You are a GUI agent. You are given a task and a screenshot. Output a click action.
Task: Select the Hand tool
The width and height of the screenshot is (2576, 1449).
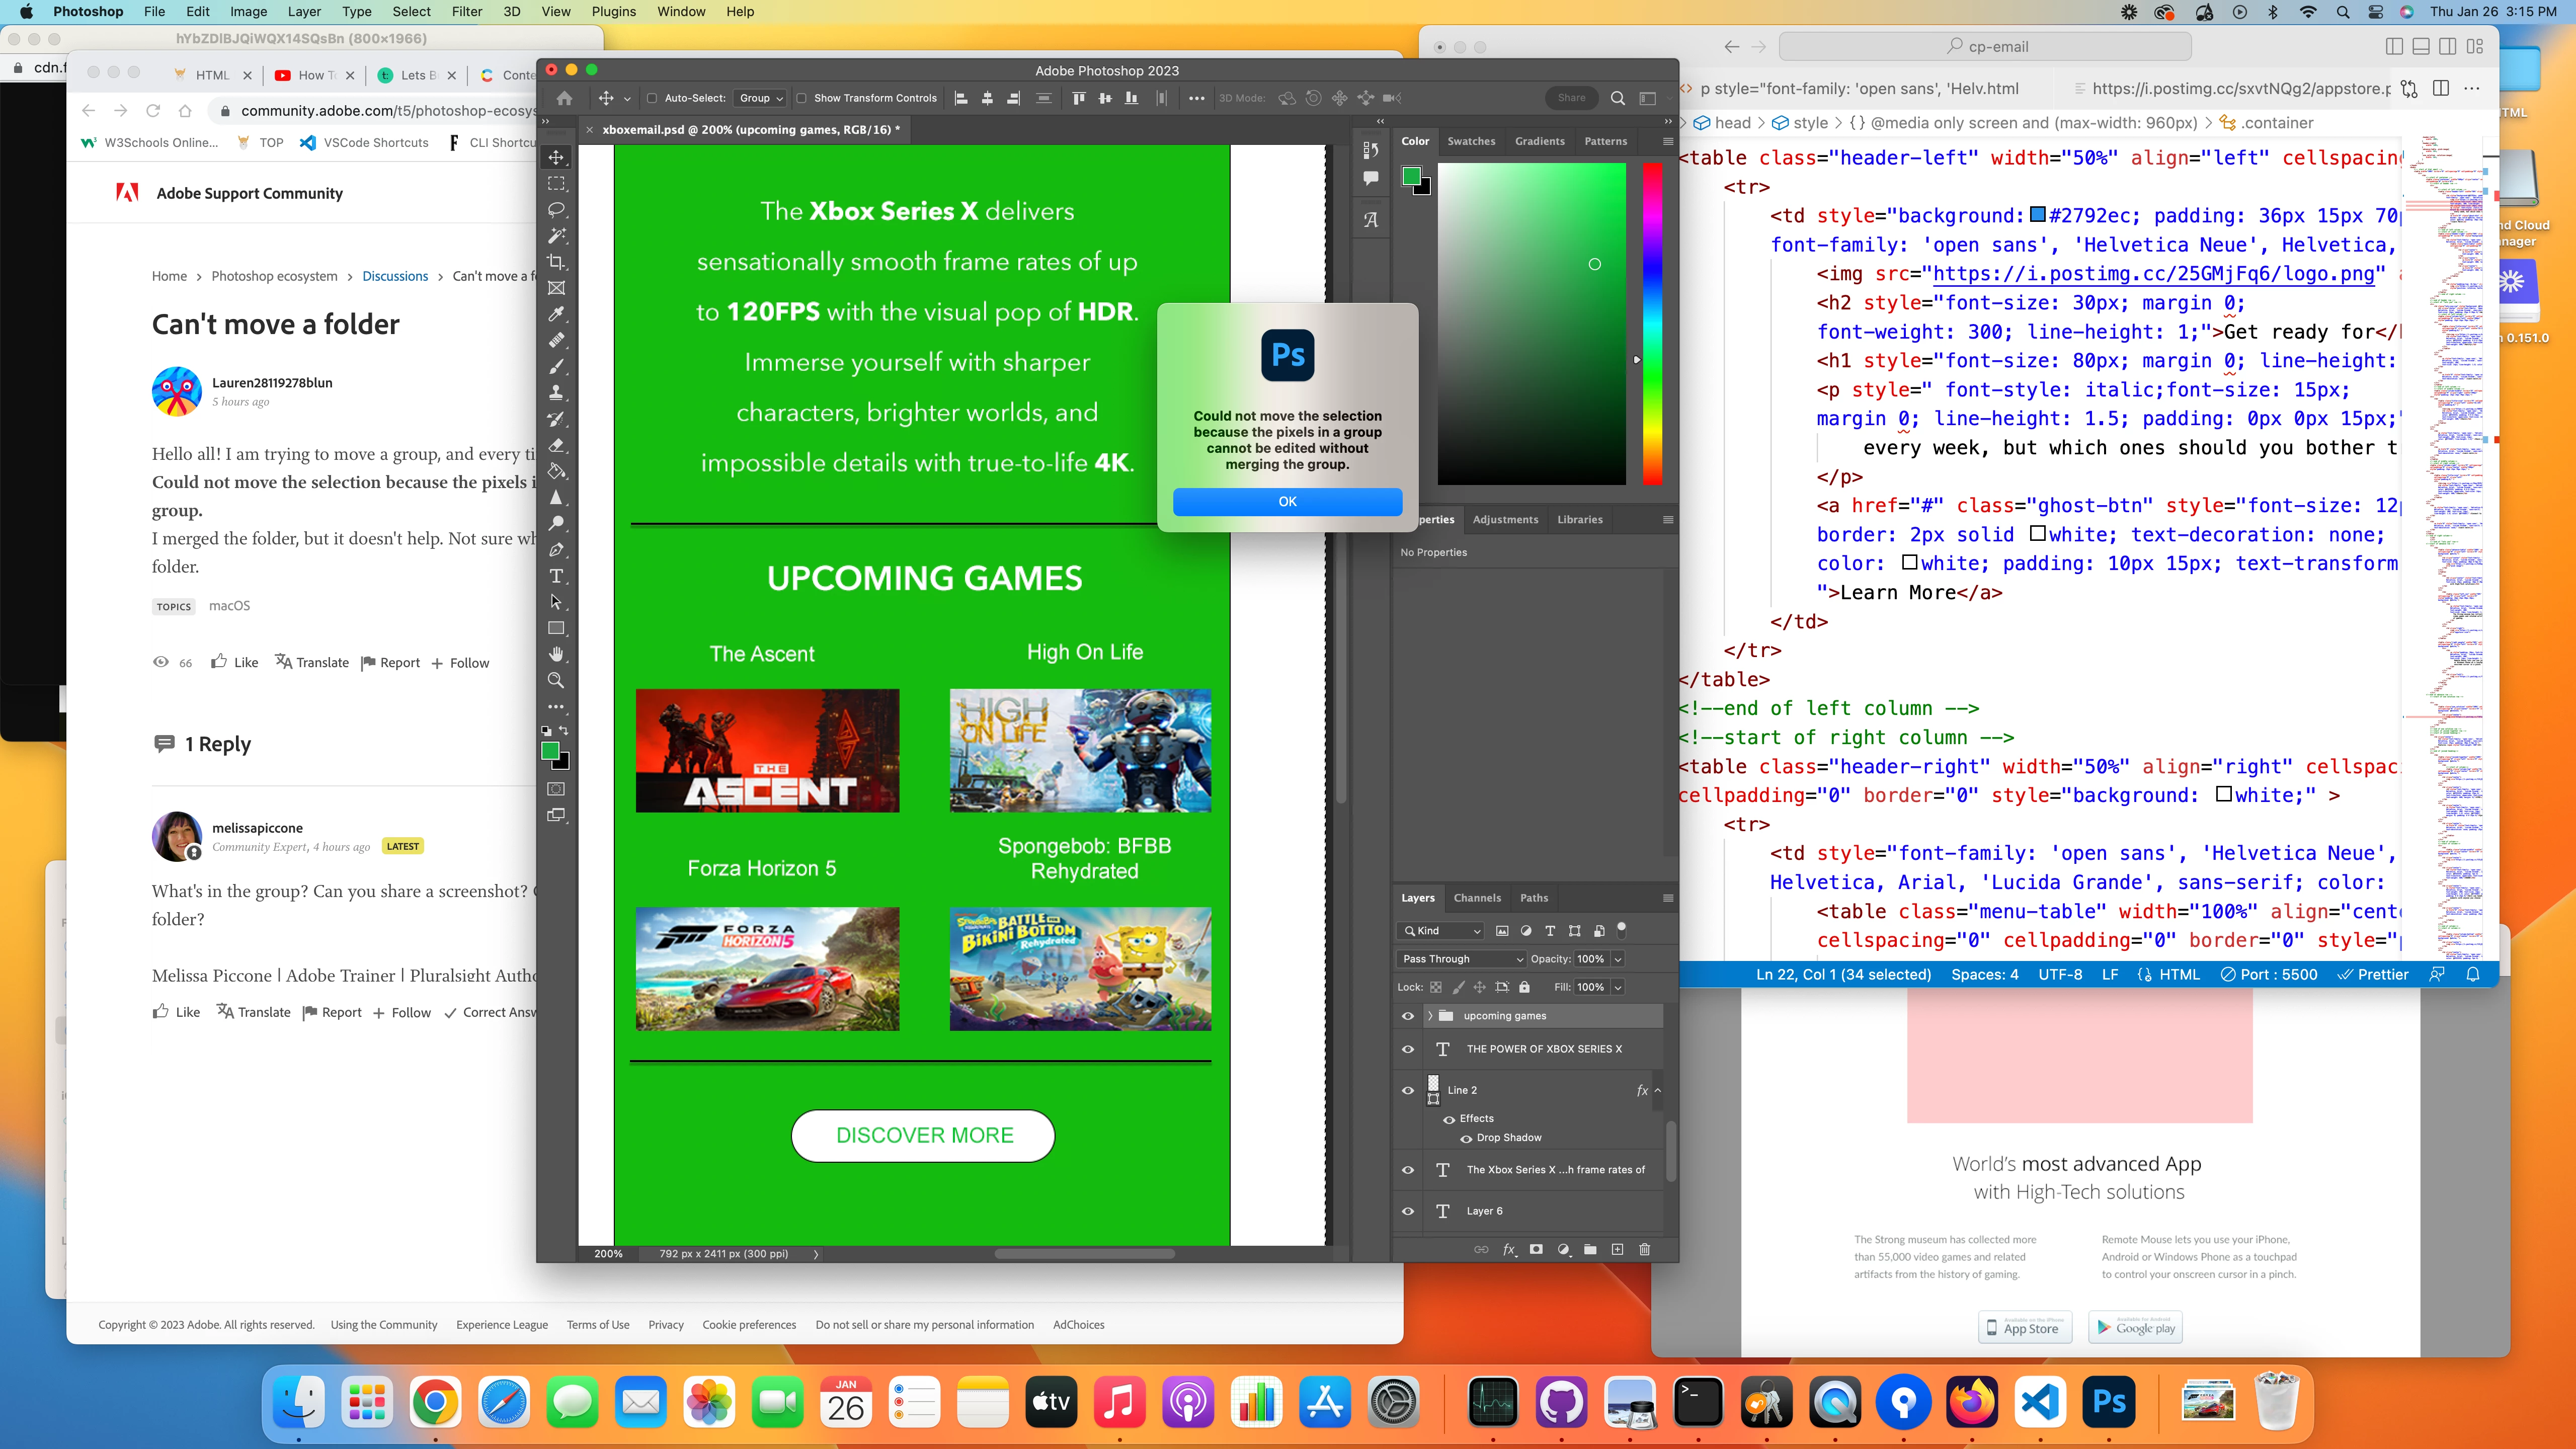pos(557,654)
